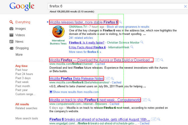Click +1 button for Aurora or Beta Build result
The width and height of the screenshot is (188, 125).
pyautogui.click(x=157, y=60)
